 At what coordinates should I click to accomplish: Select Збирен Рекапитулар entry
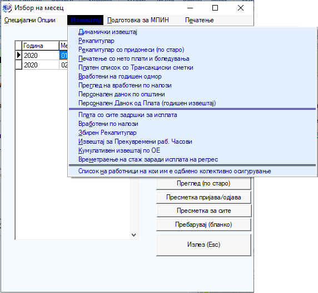coord(107,133)
